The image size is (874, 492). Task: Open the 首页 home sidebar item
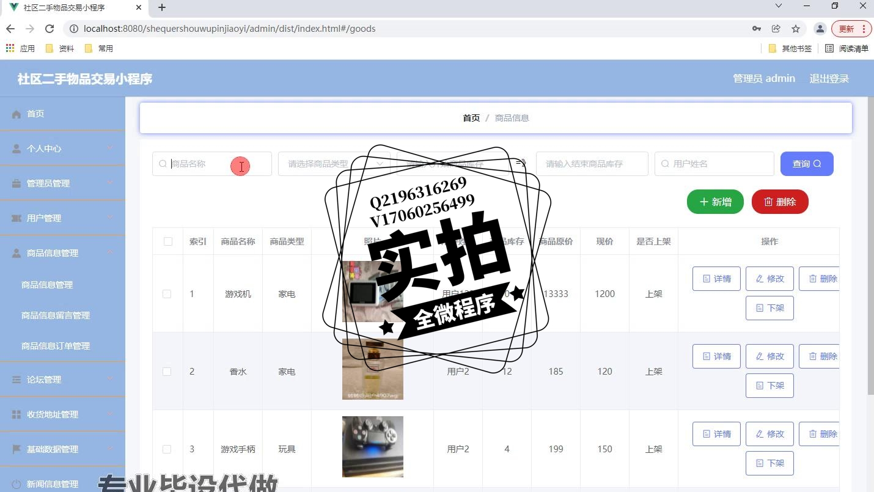(62, 114)
